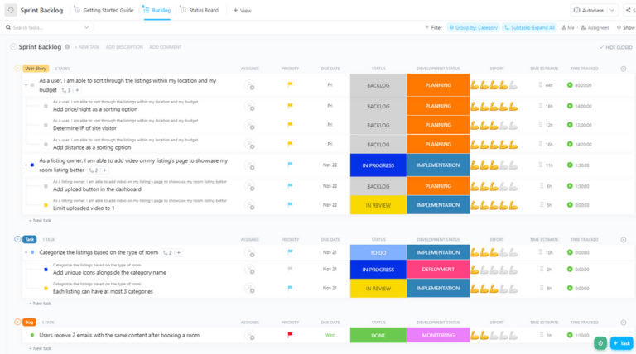Click the Filter icon in the toolbar

[x=432, y=27]
